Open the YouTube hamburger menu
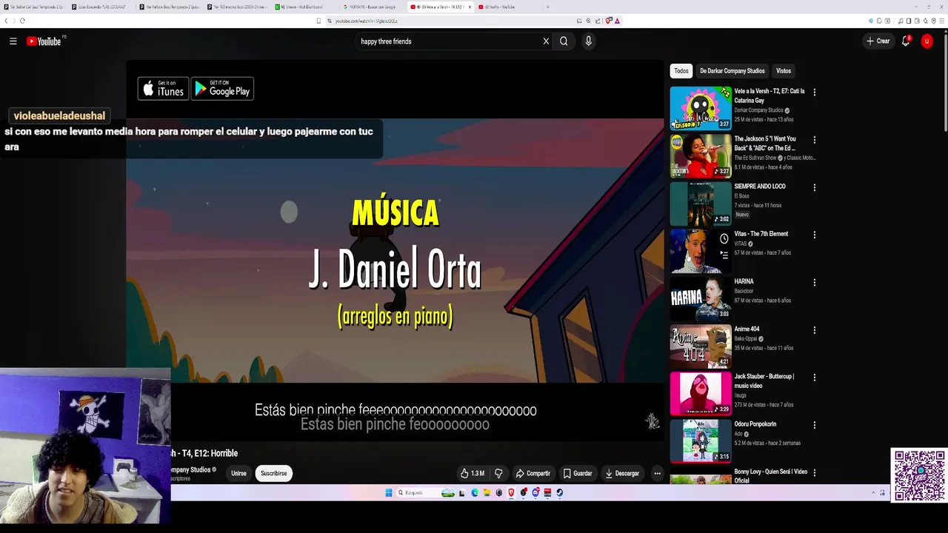Viewport: 948px width, 533px height. click(13, 41)
